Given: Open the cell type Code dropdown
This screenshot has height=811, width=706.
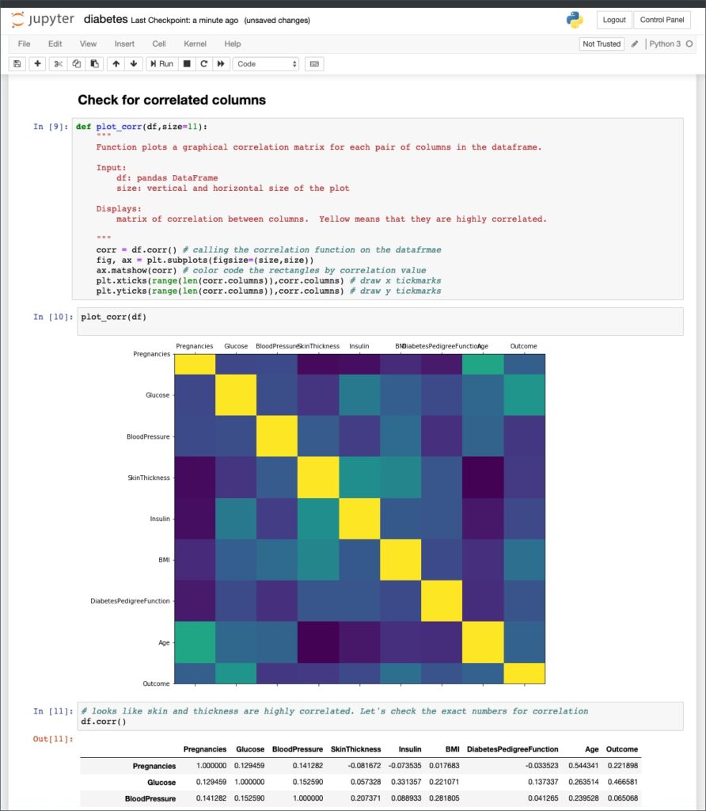Looking at the screenshot, I should pyautogui.click(x=266, y=64).
